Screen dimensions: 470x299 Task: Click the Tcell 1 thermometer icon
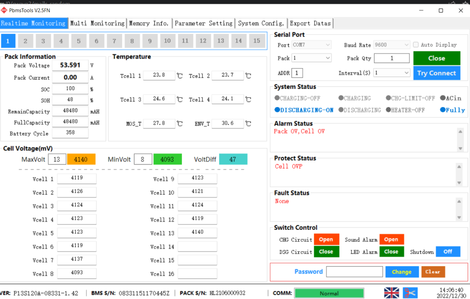click(x=180, y=76)
